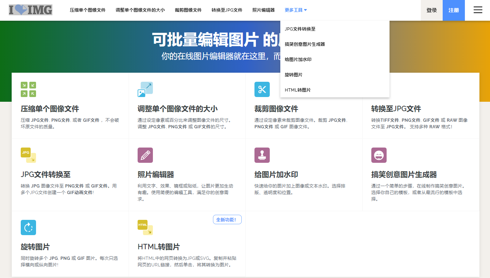The height and width of the screenshot is (278, 490).
Task: Click the scissors crop image icon
Action: (262, 89)
